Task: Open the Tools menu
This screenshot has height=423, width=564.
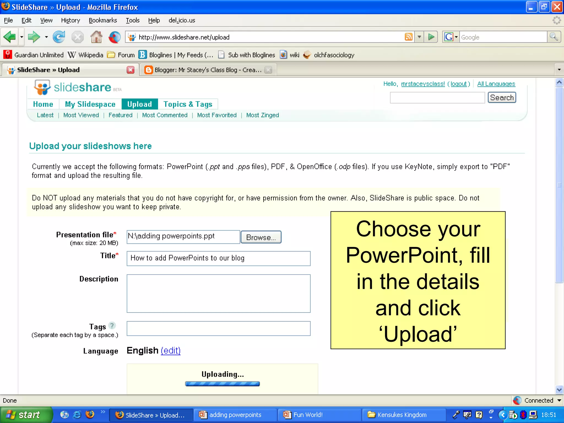Action: 132,20
